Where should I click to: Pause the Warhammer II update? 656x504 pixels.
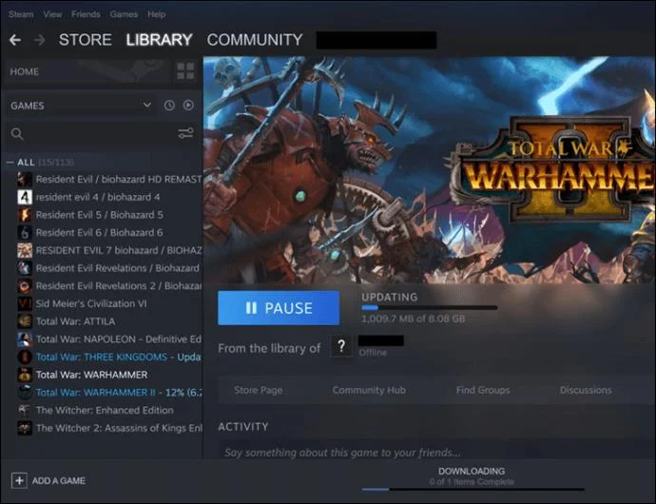[279, 308]
